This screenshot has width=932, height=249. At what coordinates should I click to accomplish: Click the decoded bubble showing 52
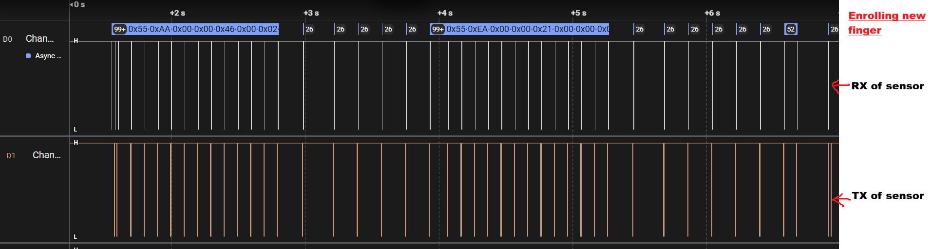(791, 29)
